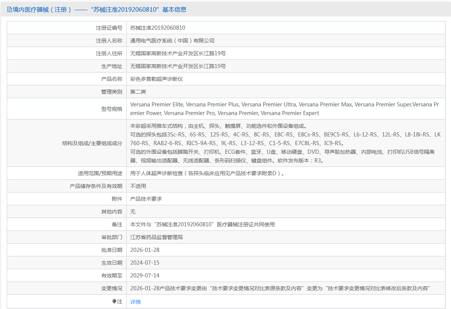Click the expiry date 2029-07-14
The height and width of the screenshot is (309, 451).
145,276
